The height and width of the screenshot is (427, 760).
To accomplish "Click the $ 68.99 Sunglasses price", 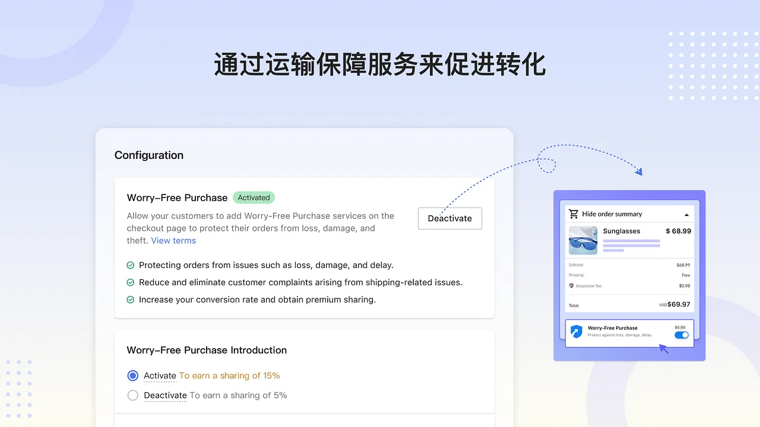I will (x=679, y=231).
